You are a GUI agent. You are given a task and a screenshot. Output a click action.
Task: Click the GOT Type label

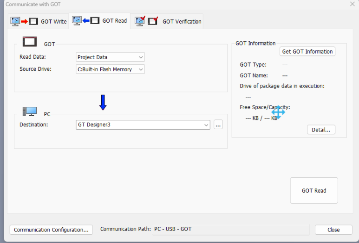point(253,65)
